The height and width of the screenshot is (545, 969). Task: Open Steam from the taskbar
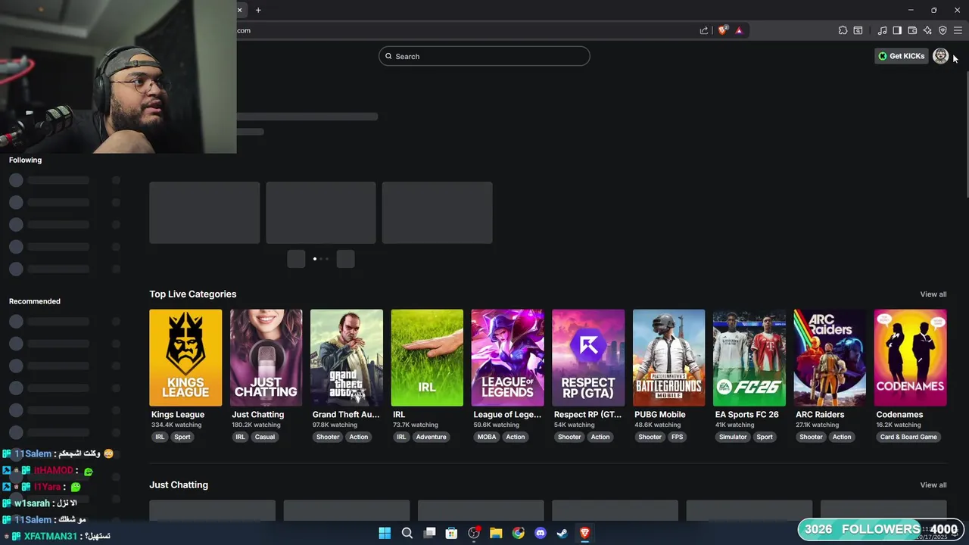coord(562,533)
